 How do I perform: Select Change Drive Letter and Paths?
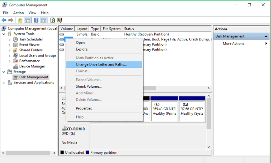click(104, 64)
